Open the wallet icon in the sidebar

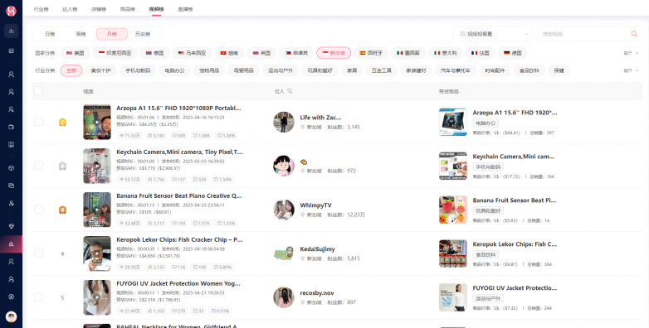[x=11, y=127]
